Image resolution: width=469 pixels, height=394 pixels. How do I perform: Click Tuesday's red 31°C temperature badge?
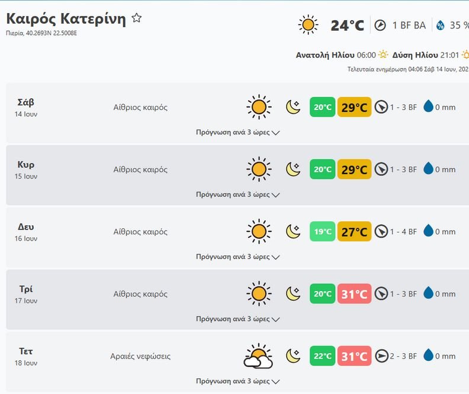click(354, 294)
